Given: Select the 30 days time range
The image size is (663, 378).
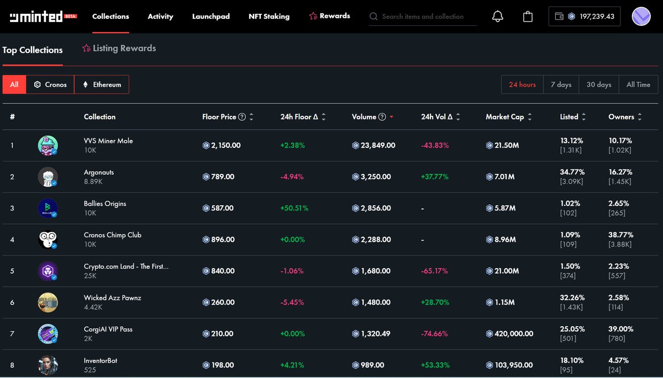Looking at the screenshot, I should 599,84.
